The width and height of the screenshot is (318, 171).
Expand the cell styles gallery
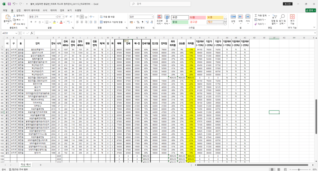coord(225,23)
